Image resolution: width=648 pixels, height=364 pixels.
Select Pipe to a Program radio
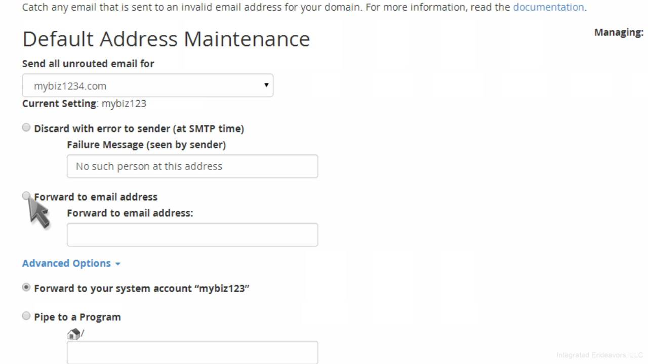(x=26, y=316)
